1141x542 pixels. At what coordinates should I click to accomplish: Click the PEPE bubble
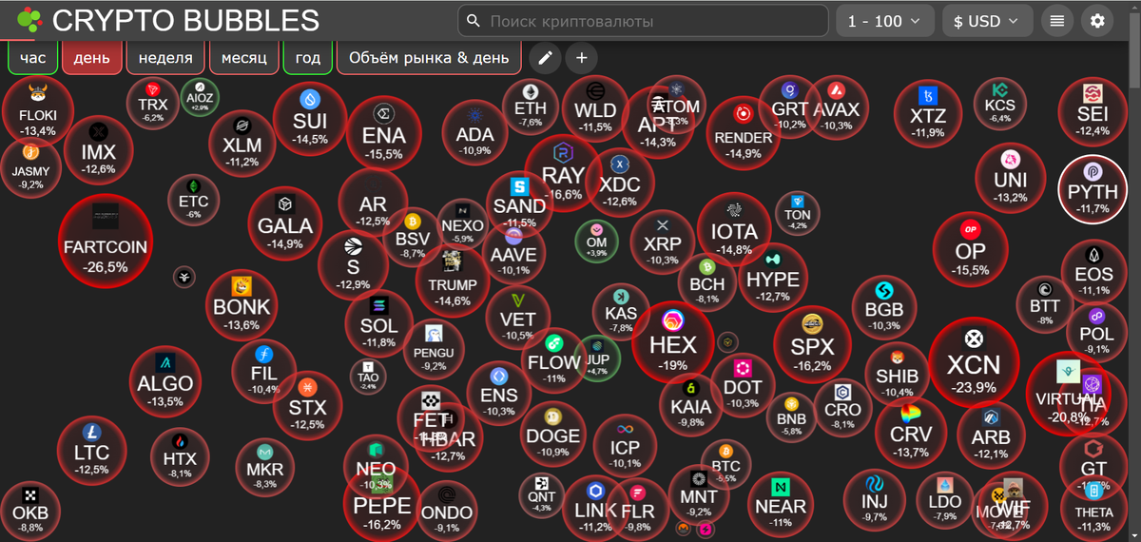coord(382,505)
